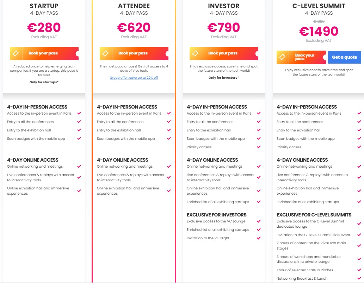Viewport: 364px width, 285px height.
Task: Click checkmark beside Attendee 'Online networking and meetings'
Action: (x=169, y=166)
